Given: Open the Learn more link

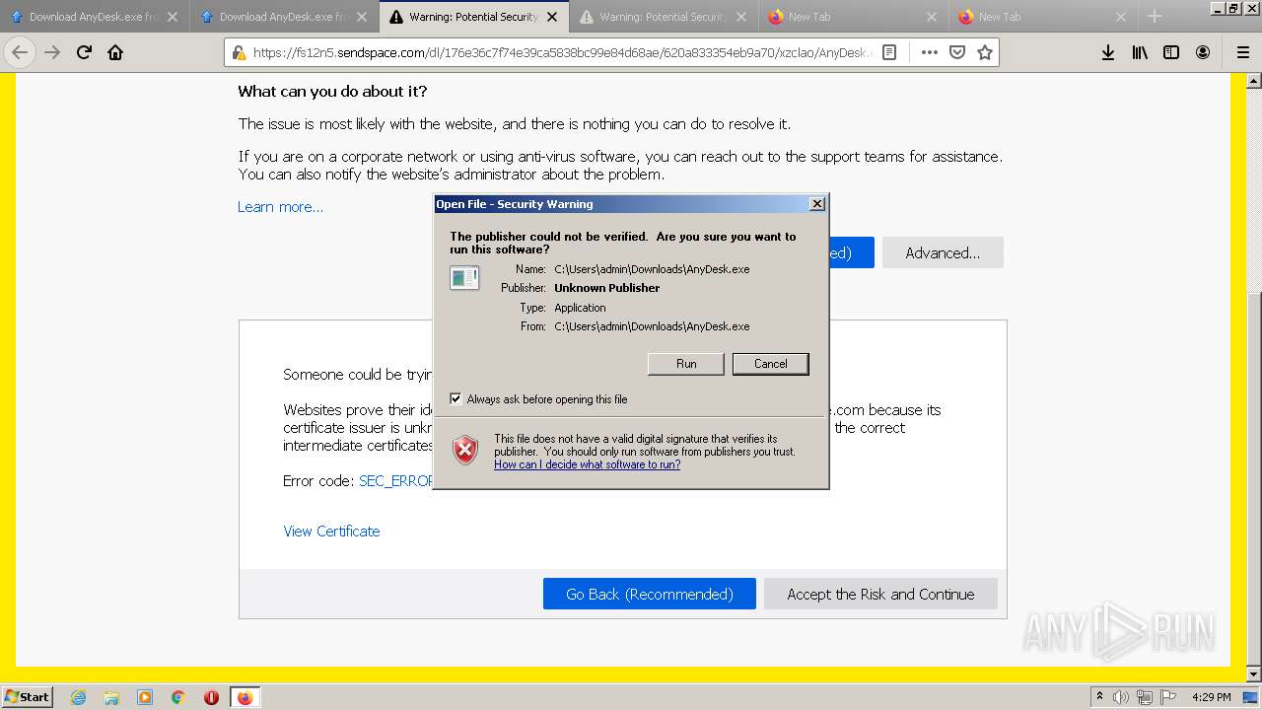Looking at the screenshot, I should click(280, 207).
